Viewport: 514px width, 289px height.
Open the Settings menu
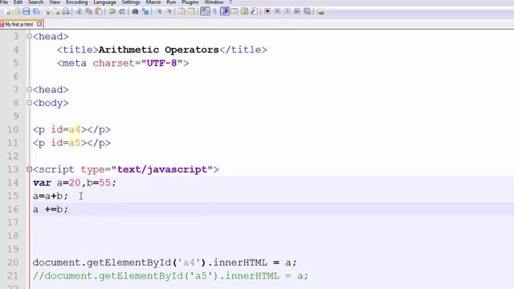coord(131,2)
